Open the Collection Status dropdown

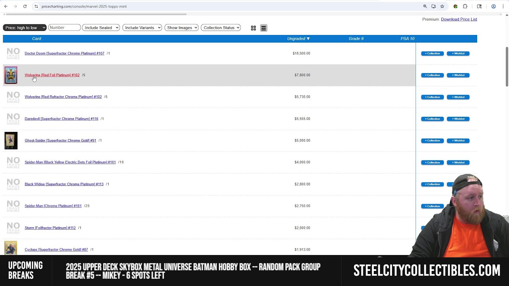[x=221, y=28]
